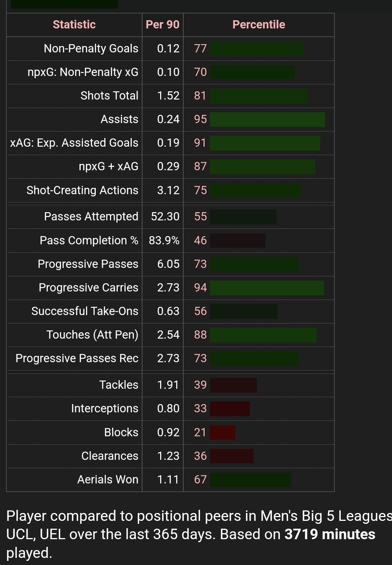Select the Interceptions stat label
Viewport: 392px width, 565px height.
click(104, 409)
